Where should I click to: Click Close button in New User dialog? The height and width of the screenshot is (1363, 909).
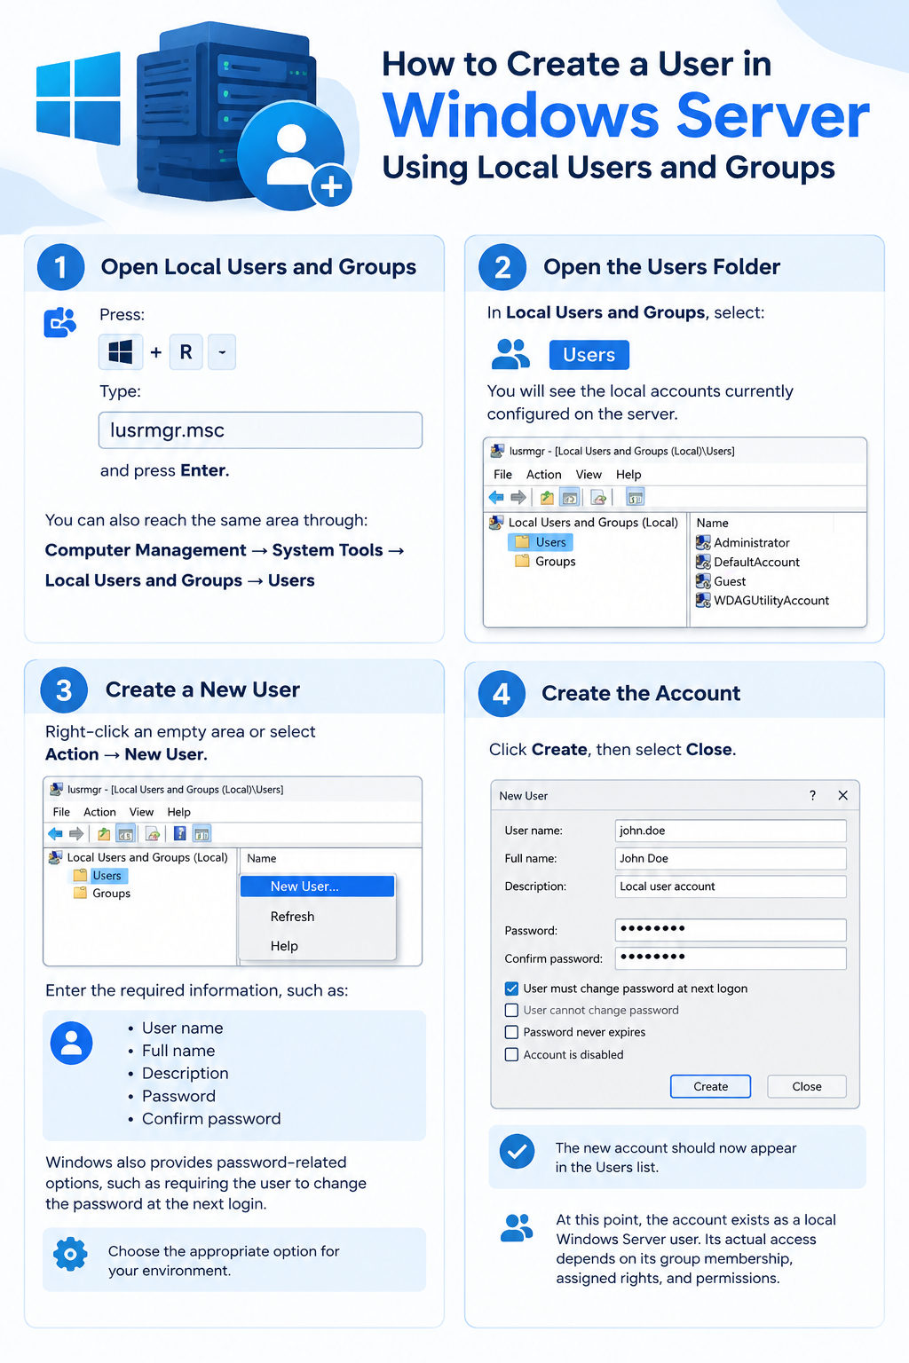pyautogui.click(x=807, y=1086)
